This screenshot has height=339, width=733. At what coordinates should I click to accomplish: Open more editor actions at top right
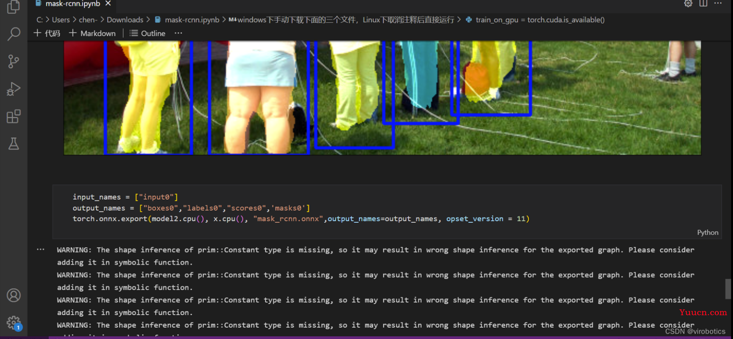718,3
